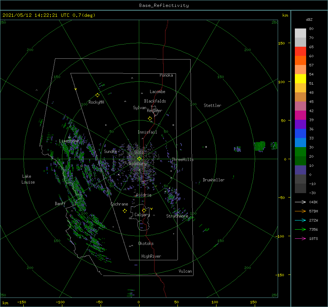Click the 2021/05/12 14:22:21 UTC timestamp

[36, 15]
